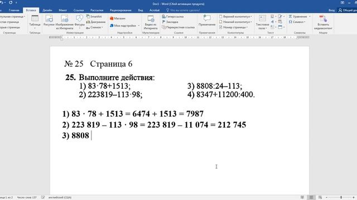Add a Закладка bookmark
The width and height of the screenshot is (357, 200).
(x=170, y=22)
